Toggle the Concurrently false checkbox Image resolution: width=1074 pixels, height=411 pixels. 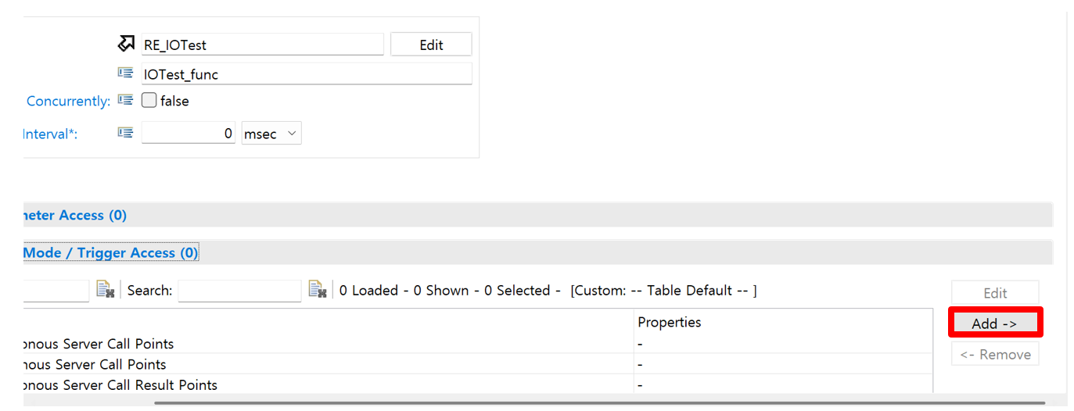(149, 101)
